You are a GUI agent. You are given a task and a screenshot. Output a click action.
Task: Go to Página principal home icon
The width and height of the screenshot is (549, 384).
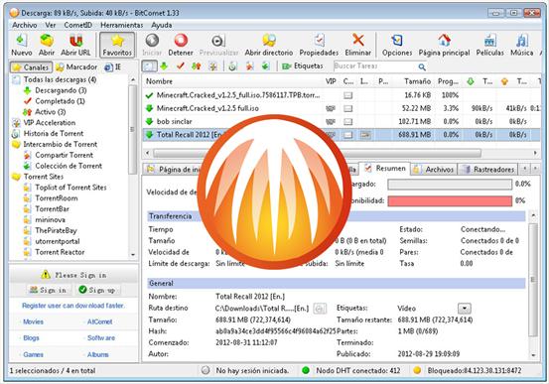point(444,45)
